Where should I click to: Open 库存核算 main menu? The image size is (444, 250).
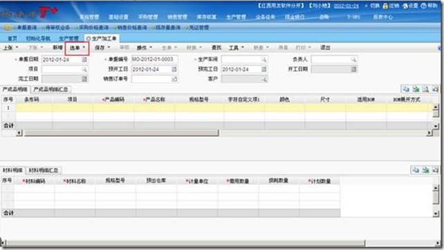(206, 17)
